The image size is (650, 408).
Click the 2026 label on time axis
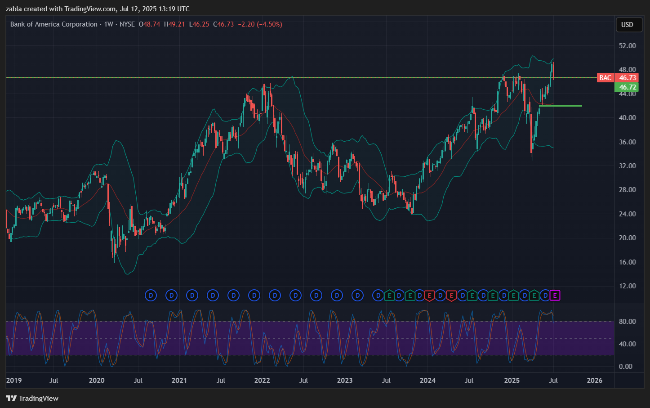pos(595,381)
